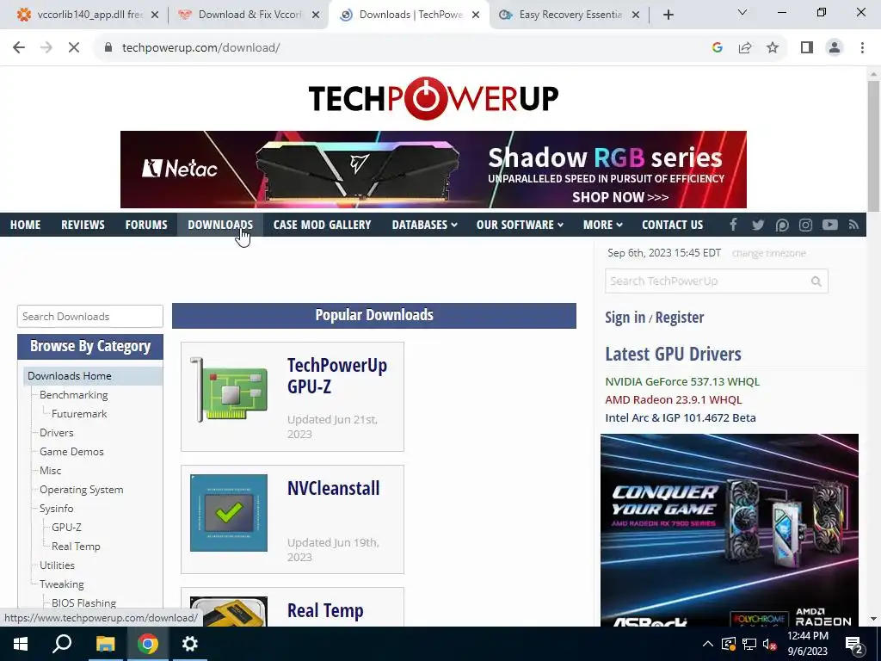Image resolution: width=881 pixels, height=661 pixels.
Task: Open the browser side panel icon
Action: coord(807,48)
